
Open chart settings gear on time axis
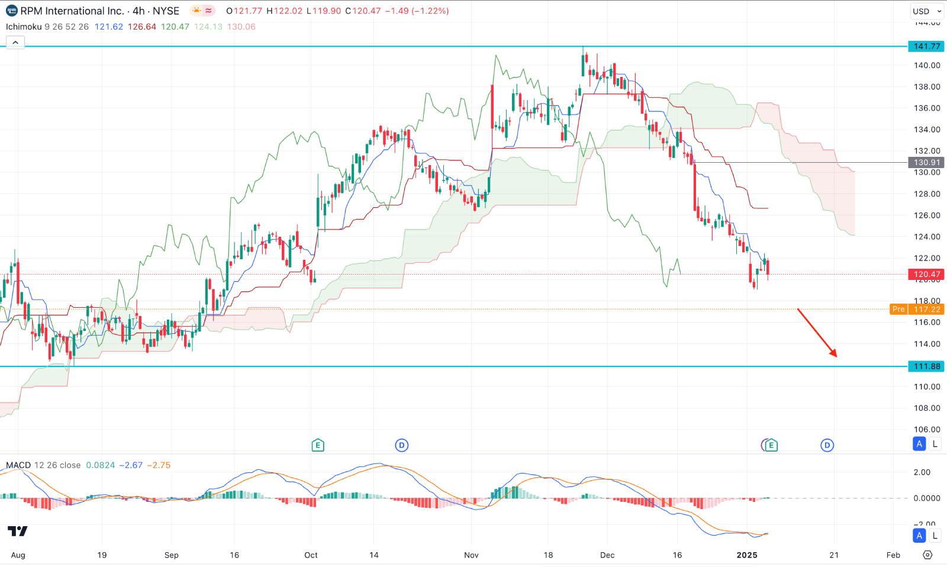(x=927, y=555)
